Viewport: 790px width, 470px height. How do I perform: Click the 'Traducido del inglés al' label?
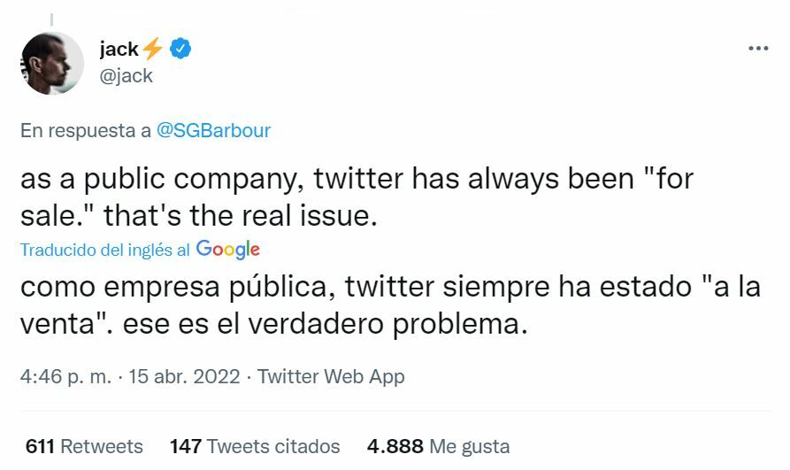105,250
